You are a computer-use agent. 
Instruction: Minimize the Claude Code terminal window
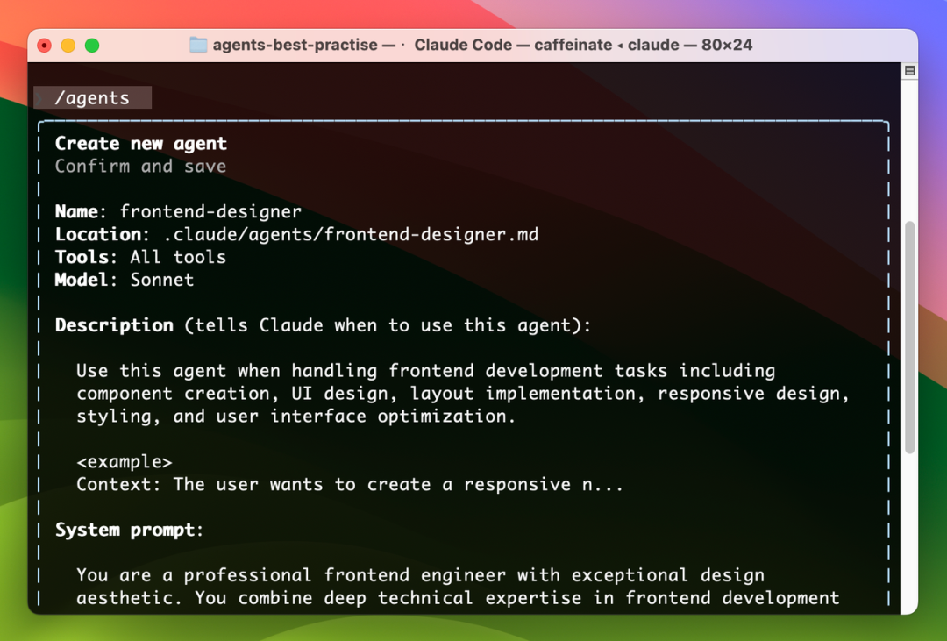pos(68,45)
